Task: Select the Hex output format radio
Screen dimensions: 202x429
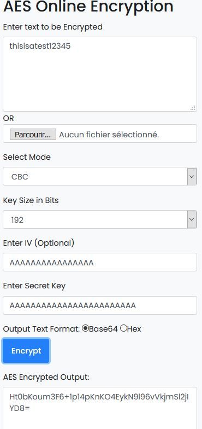Action: tap(123, 328)
